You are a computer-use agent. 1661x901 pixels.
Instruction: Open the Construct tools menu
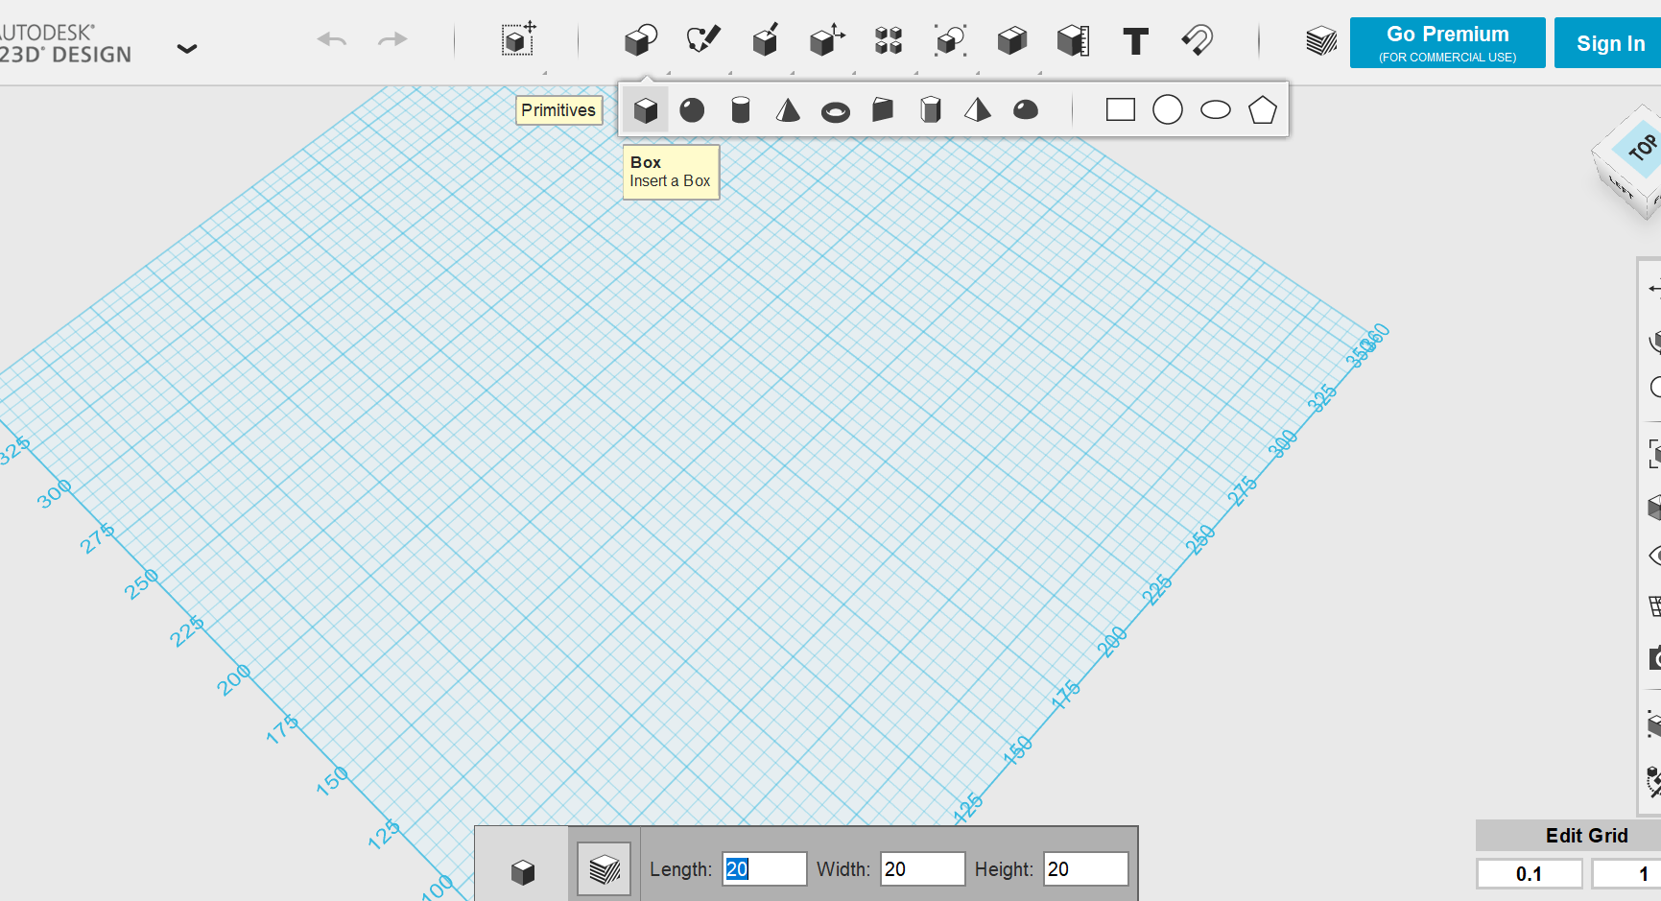[x=765, y=40]
